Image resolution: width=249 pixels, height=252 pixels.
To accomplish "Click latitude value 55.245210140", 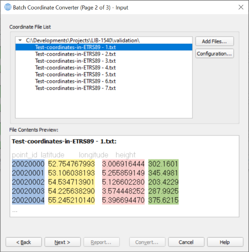I will click(72, 200).
